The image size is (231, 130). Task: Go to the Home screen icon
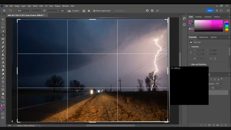click(x=4, y=10)
